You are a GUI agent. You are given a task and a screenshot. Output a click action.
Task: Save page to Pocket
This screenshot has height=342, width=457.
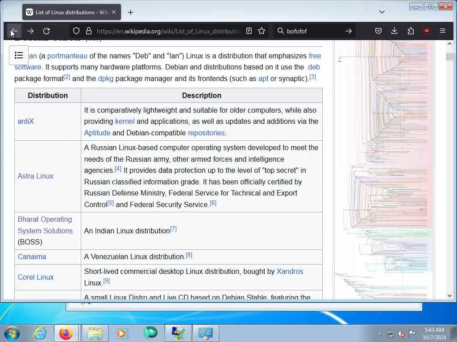[378, 31]
